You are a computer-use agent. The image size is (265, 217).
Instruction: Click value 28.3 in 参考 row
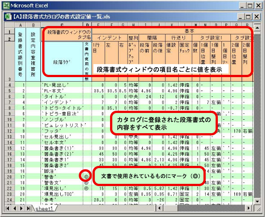99,200
